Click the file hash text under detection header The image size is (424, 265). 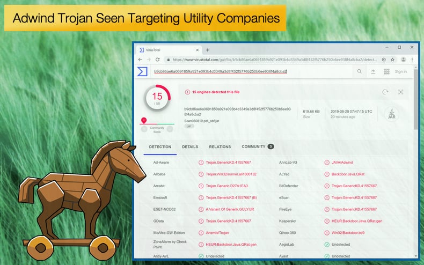pyautogui.click(x=237, y=112)
